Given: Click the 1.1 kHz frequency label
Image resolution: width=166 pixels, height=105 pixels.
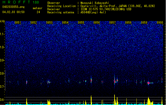Looking at the screenshot, I should (2, 34).
